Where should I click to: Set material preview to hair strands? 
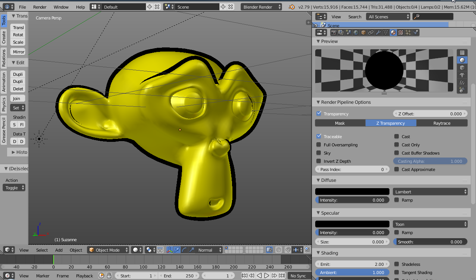[462, 83]
